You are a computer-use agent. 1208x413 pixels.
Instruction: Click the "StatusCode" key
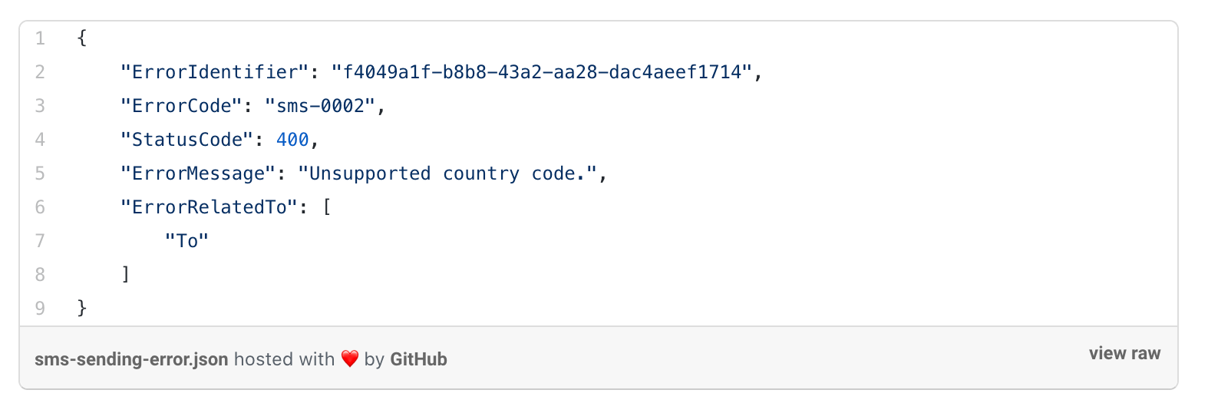tap(186, 140)
